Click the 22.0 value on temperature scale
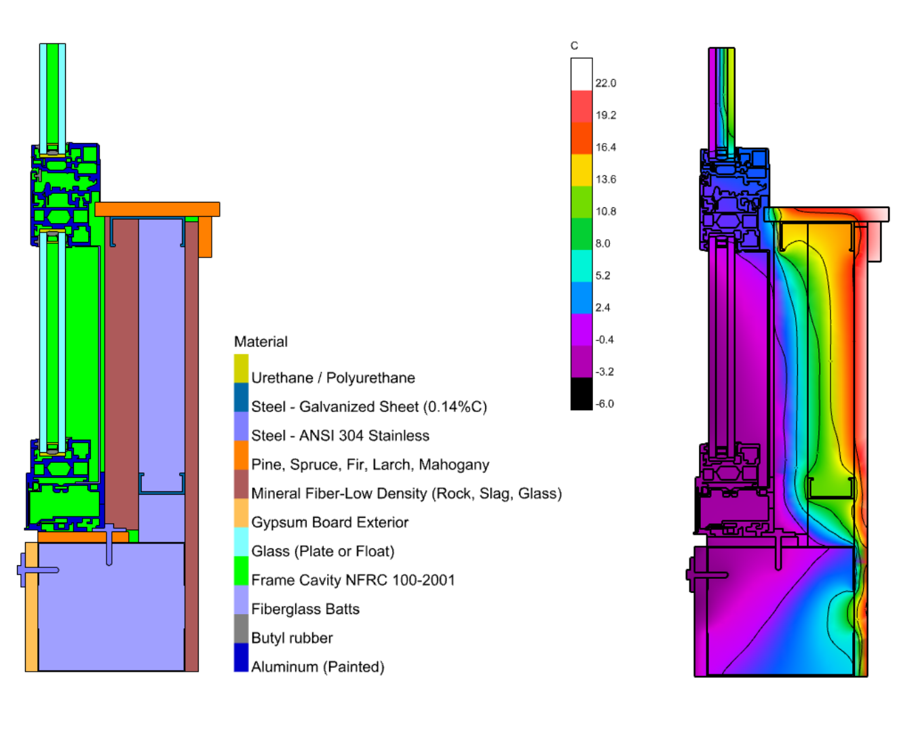This screenshot has height=732, width=916. (x=605, y=83)
